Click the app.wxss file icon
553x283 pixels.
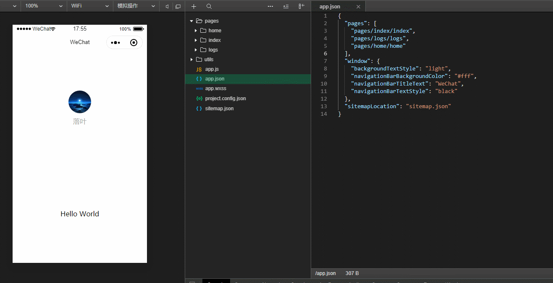click(x=199, y=88)
